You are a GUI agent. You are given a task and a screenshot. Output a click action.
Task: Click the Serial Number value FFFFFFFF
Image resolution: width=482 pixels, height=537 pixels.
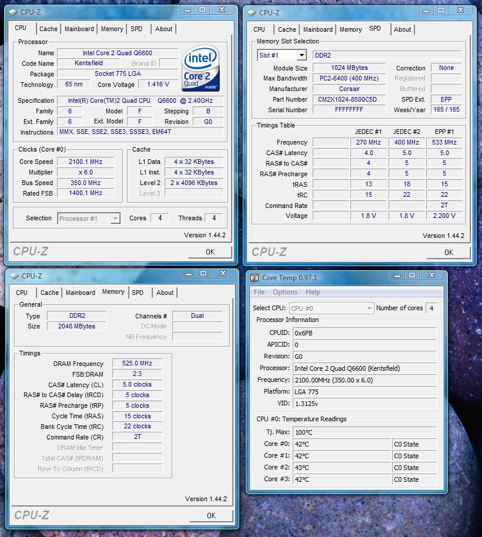[349, 110]
